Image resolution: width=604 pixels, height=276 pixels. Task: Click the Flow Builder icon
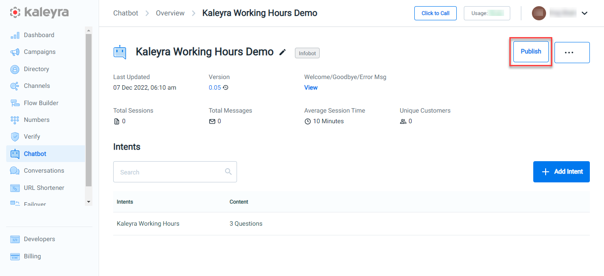point(15,103)
